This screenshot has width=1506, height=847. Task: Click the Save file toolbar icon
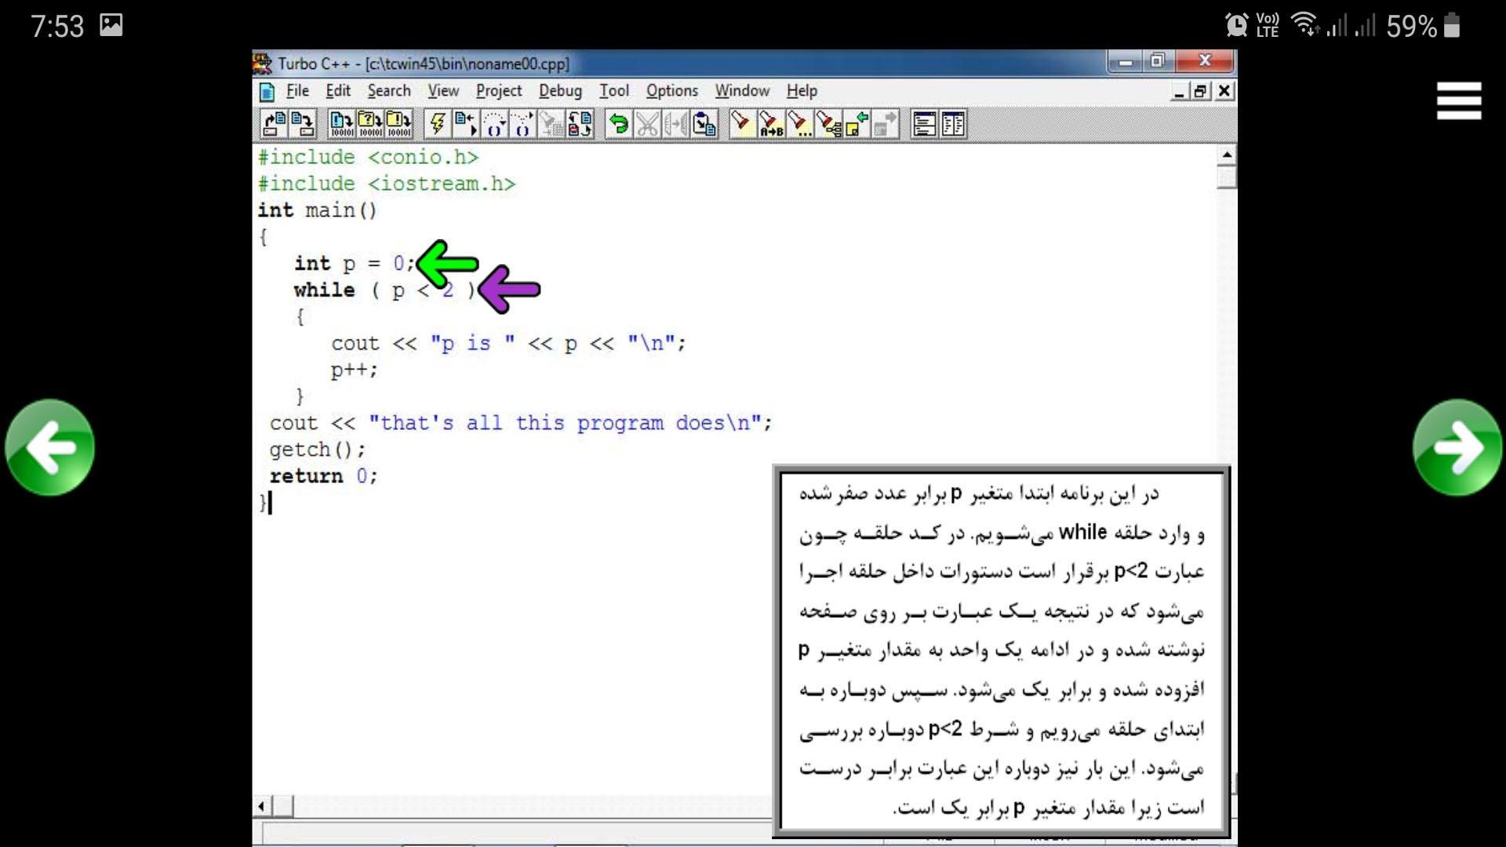302,124
